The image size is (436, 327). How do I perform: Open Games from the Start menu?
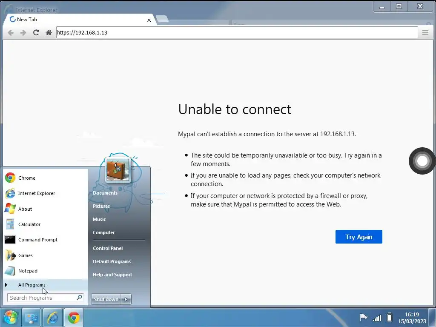click(46, 255)
